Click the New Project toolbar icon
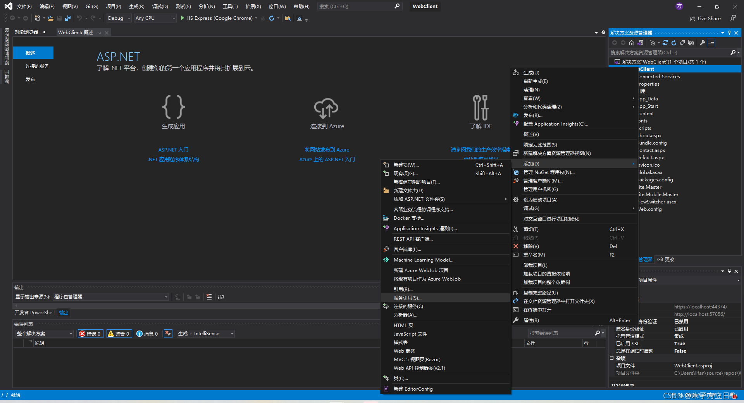Viewport: 744px width, 403px height. pyautogui.click(x=37, y=18)
